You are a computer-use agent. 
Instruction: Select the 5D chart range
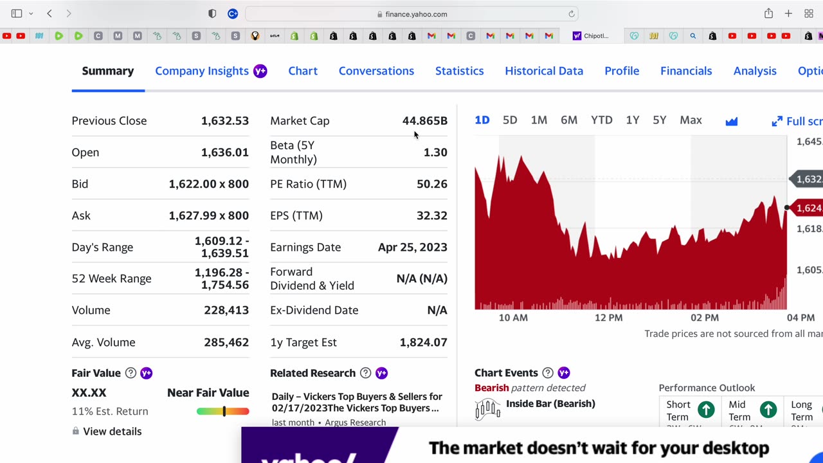(510, 120)
